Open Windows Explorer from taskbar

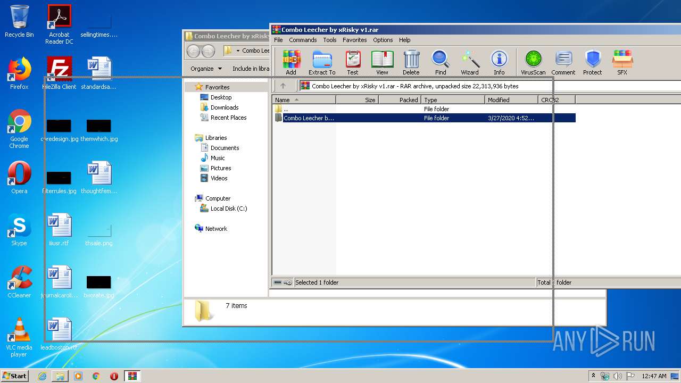click(x=60, y=376)
